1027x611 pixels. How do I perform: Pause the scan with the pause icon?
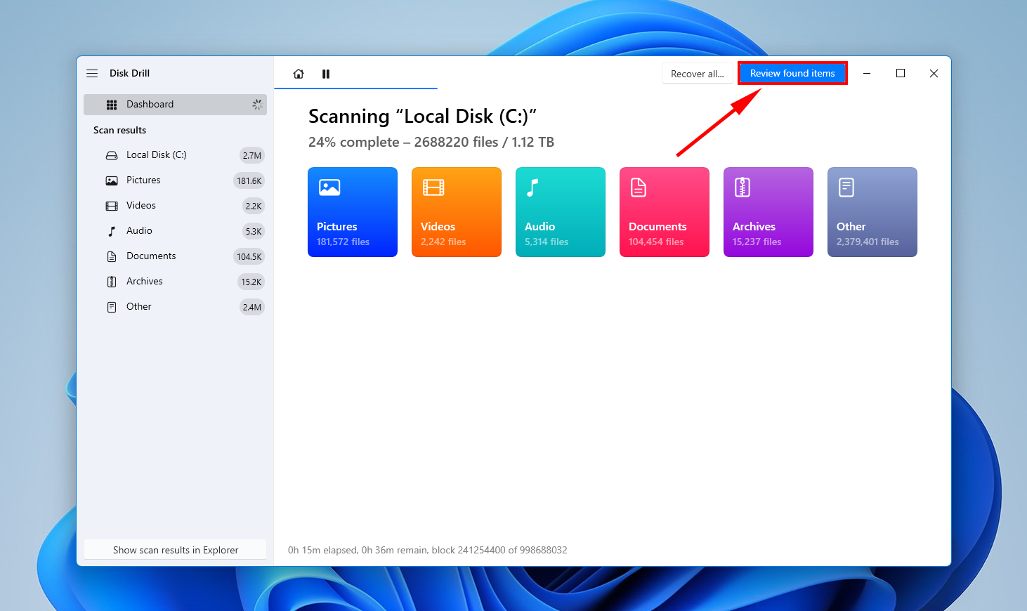tap(326, 74)
